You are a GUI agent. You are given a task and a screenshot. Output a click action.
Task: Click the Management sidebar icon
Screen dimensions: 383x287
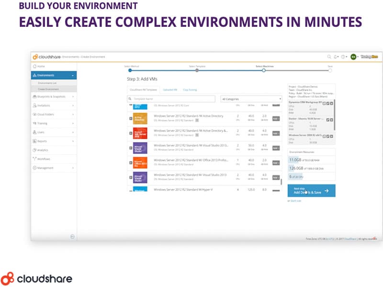pyautogui.click(x=34, y=168)
